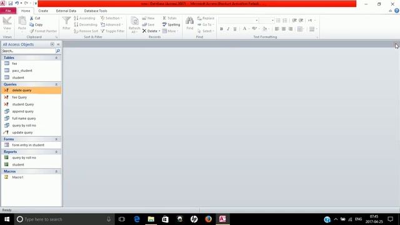Open the pass_student table
Viewport: 400px width, 225px height.
click(x=31, y=71)
